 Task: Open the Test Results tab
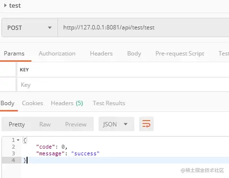109,103
